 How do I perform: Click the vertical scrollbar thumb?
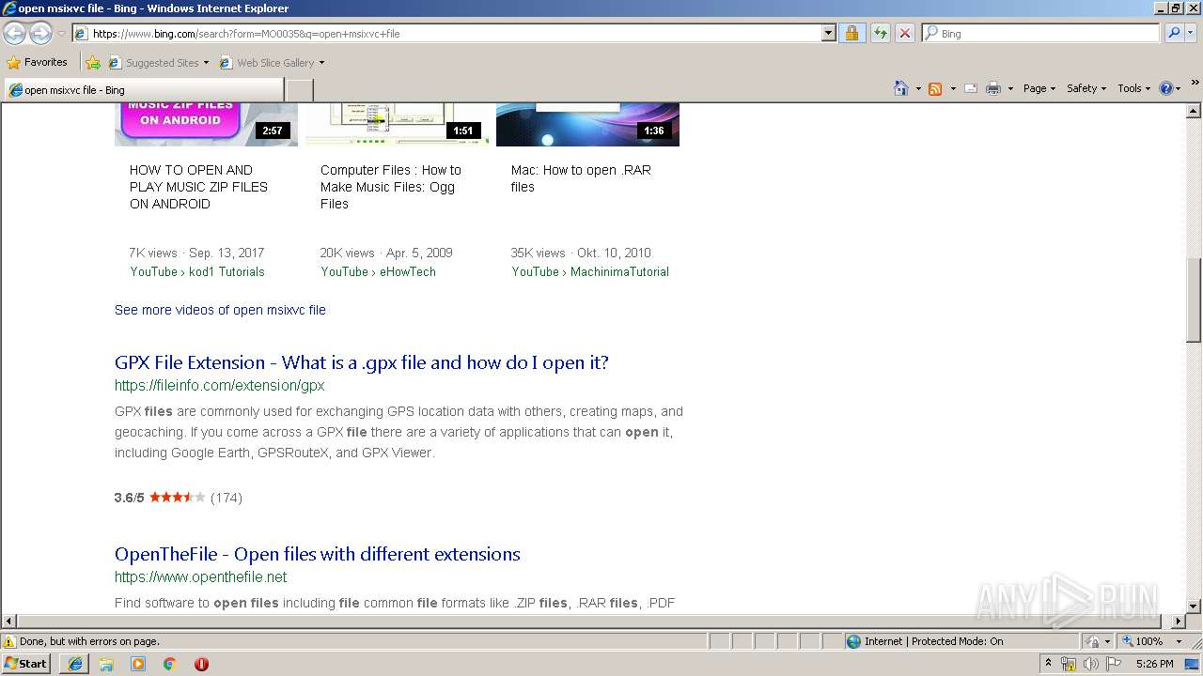click(1194, 300)
